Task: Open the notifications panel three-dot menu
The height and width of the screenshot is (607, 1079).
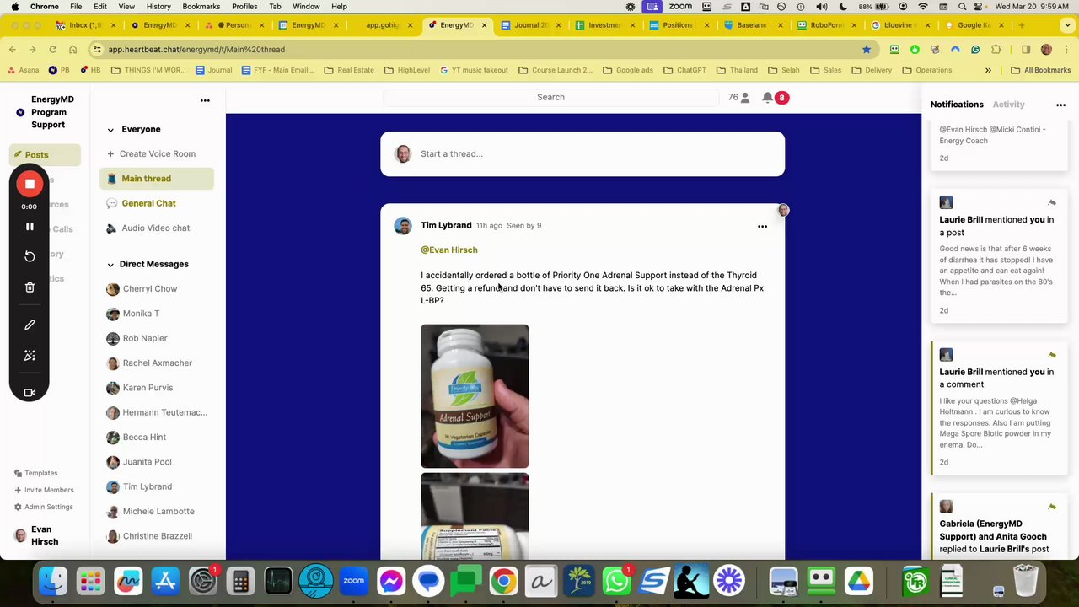Action: [x=1060, y=105]
